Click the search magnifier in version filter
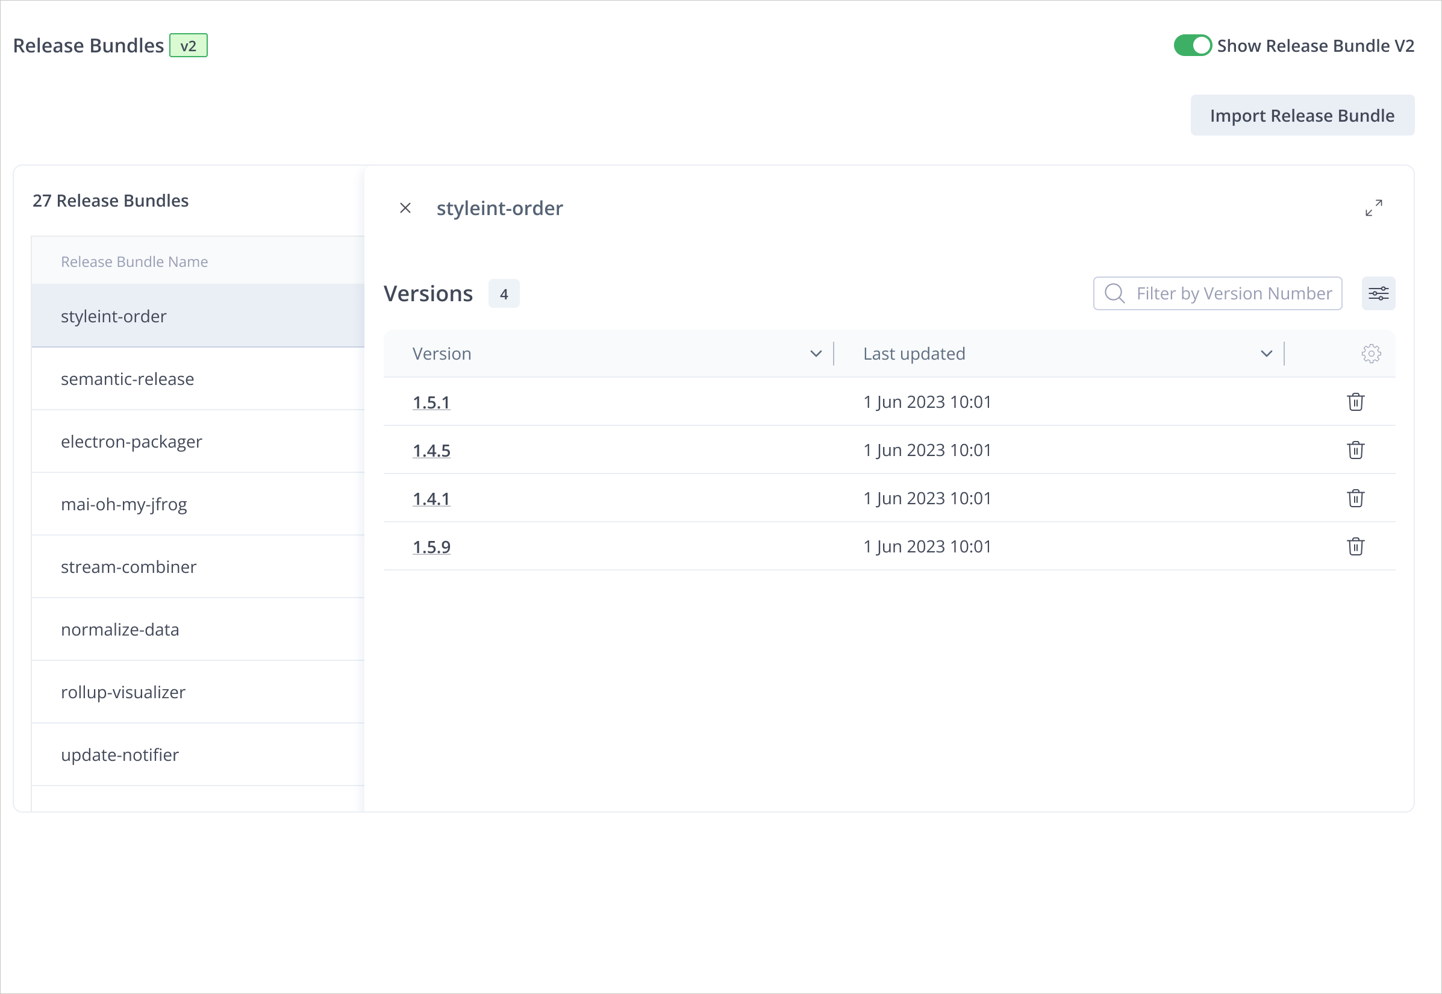1442x994 pixels. pos(1114,293)
